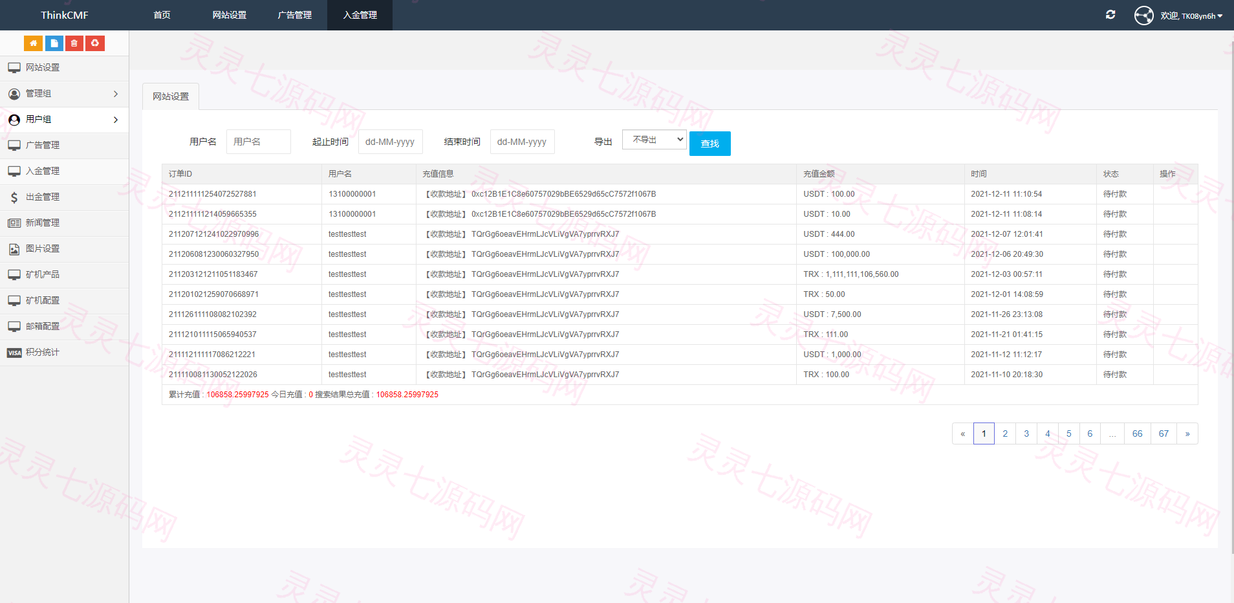Open 广告管理 in the top navigation

coord(295,15)
